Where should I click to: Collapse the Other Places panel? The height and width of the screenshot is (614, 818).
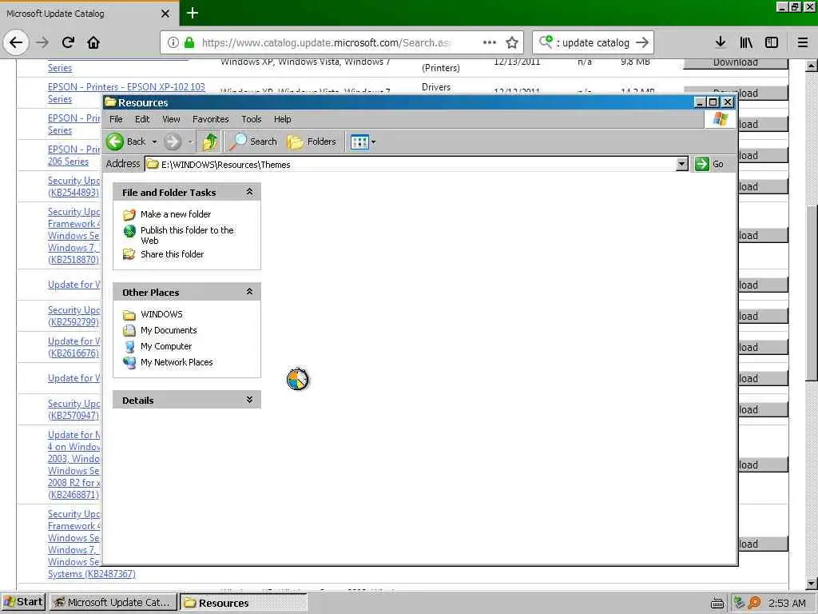[249, 292]
